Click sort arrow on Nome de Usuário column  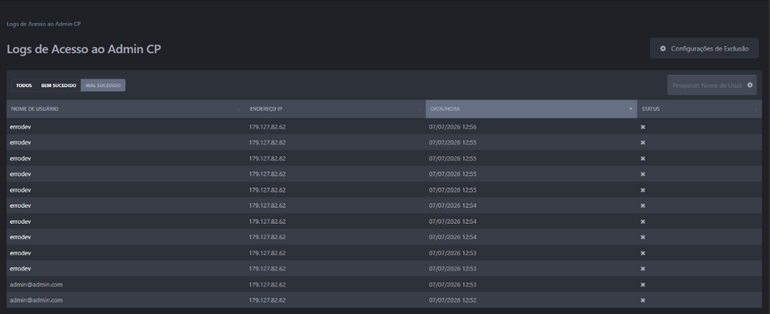[x=239, y=109]
